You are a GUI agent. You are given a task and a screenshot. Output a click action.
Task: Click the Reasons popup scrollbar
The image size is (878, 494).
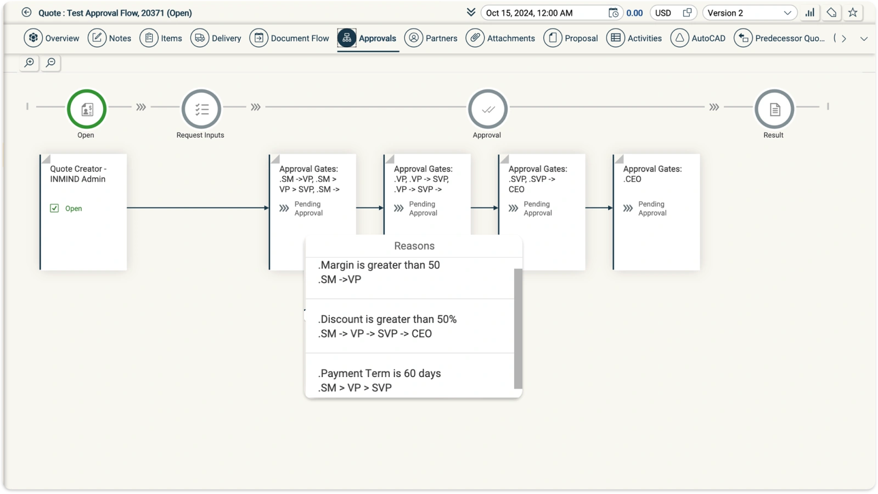tap(518, 328)
